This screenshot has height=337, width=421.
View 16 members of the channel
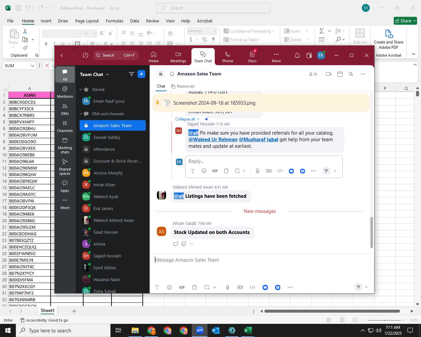(x=313, y=74)
